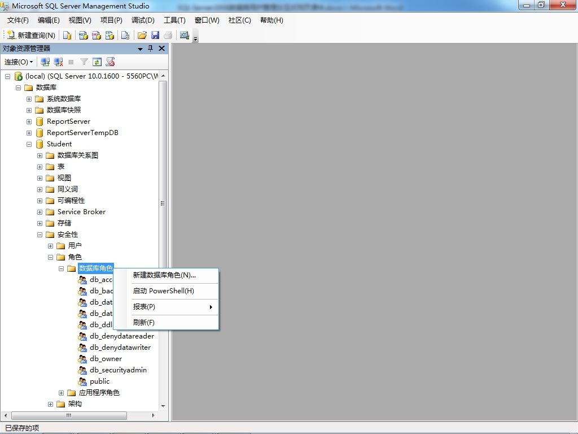Expand the ReportServer database
The width and height of the screenshot is (578, 434).
coord(29,122)
